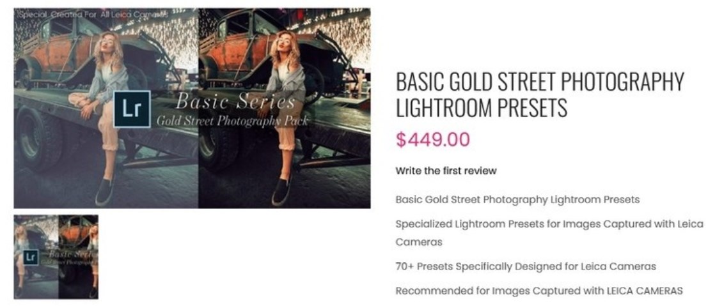Image resolution: width=715 pixels, height=306 pixels.
Task: Click the woman's black shoe in left photo
Action: (x=104, y=192)
